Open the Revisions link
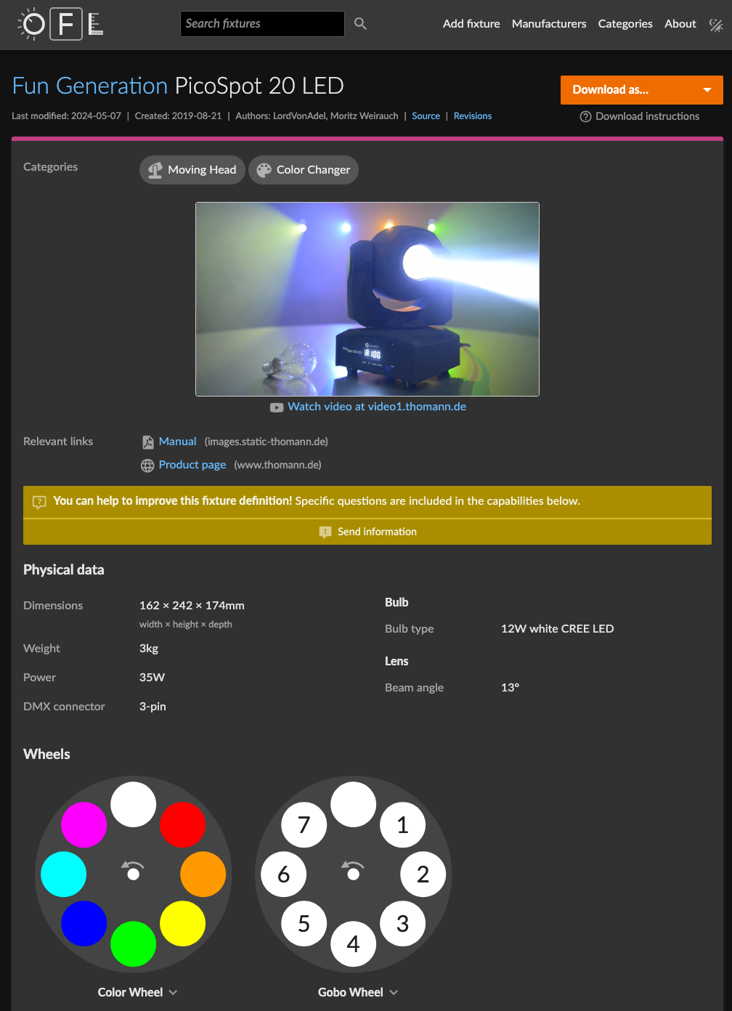Screen dimensions: 732x1011 [x=473, y=116]
